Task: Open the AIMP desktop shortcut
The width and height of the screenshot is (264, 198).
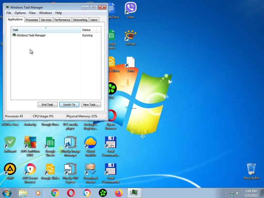Action: tap(10, 171)
